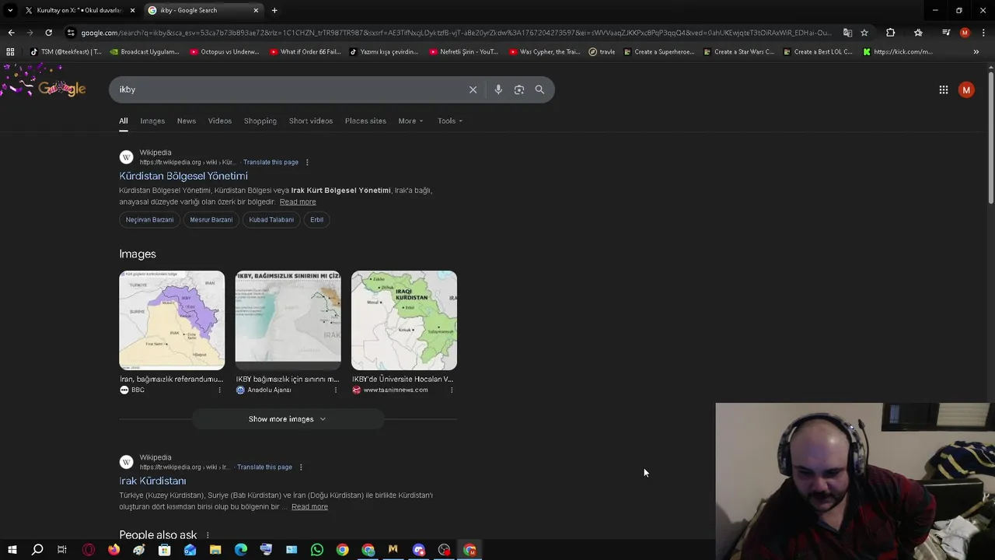Open Opera GX from the taskbar

89,550
